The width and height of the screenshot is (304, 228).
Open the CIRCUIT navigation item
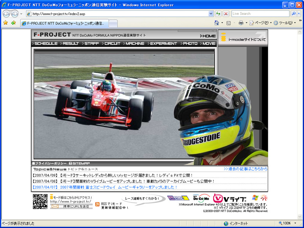pos(111,43)
